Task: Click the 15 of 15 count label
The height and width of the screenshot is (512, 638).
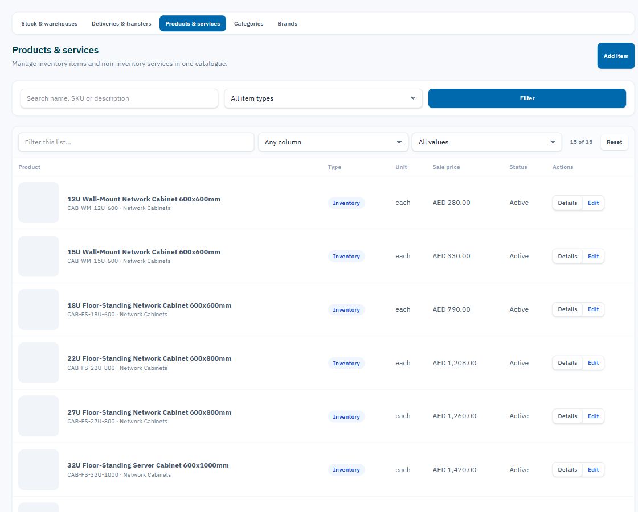Action: pos(580,142)
